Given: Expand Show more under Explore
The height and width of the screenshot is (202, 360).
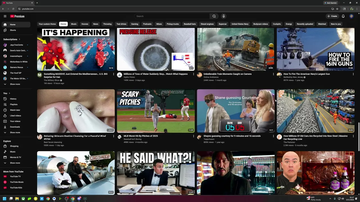Looking at the screenshot, I should pos(16,163).
